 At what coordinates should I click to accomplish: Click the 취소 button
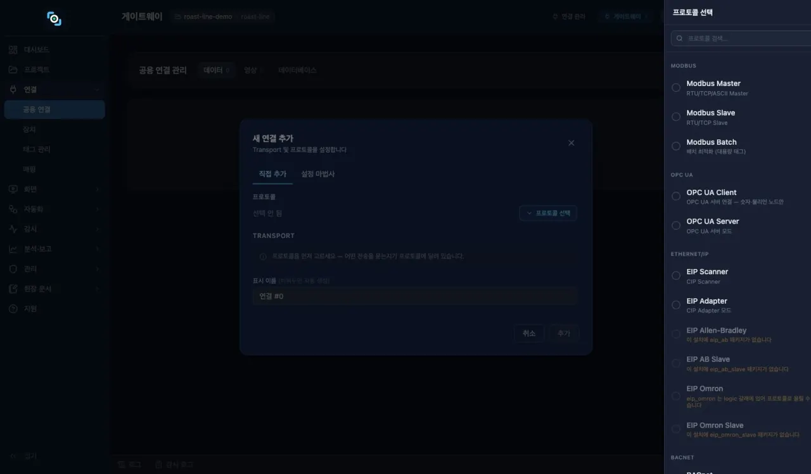(x=529, y=334)
